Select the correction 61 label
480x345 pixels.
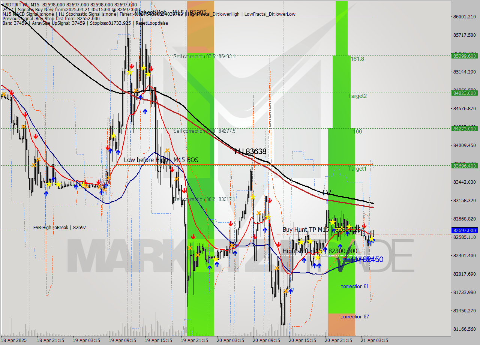tap(354, 286)
